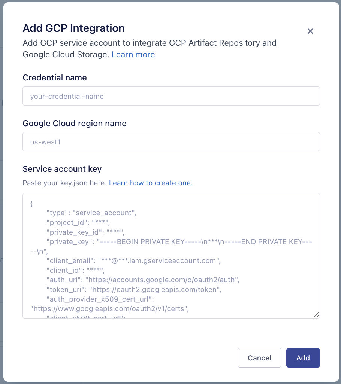Focus the Credential name input field
Viewport: 341px width, 384px height.
pos(171,96)
